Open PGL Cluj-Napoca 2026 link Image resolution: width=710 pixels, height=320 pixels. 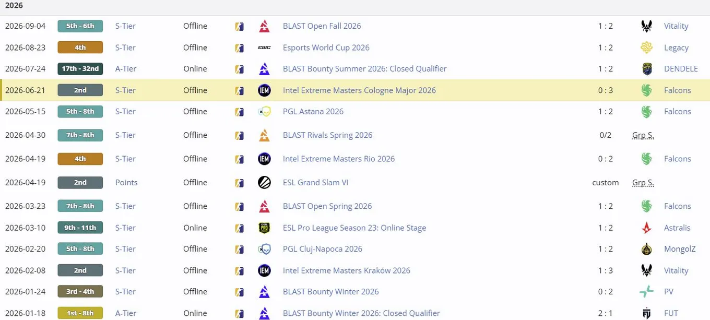click(322, 249)
